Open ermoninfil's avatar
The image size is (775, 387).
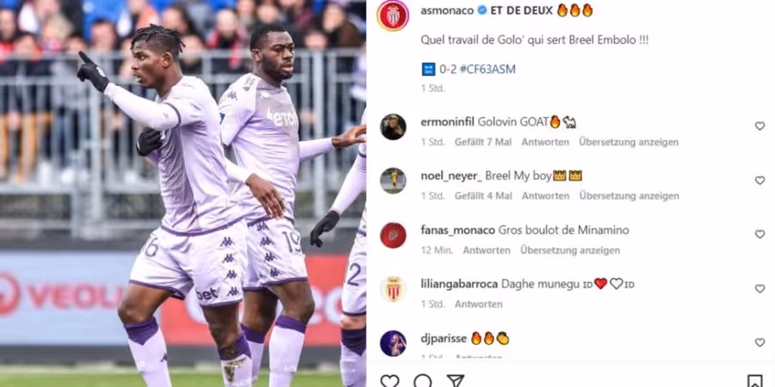pyautogui.click(x=394, y=127)
